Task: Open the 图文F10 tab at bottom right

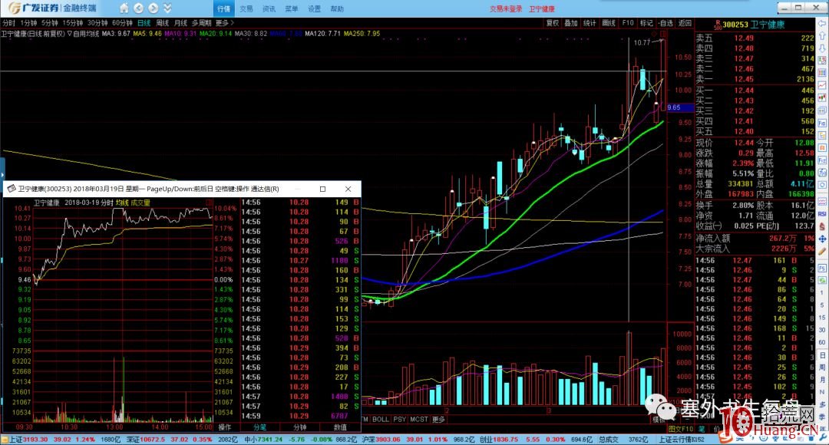Action: pos(681,429)
